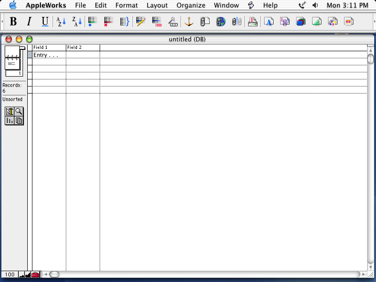Viewport: 376px width, 282px height.
Task: Open the sort popup with bar chart icon
Action: point(9,120)
